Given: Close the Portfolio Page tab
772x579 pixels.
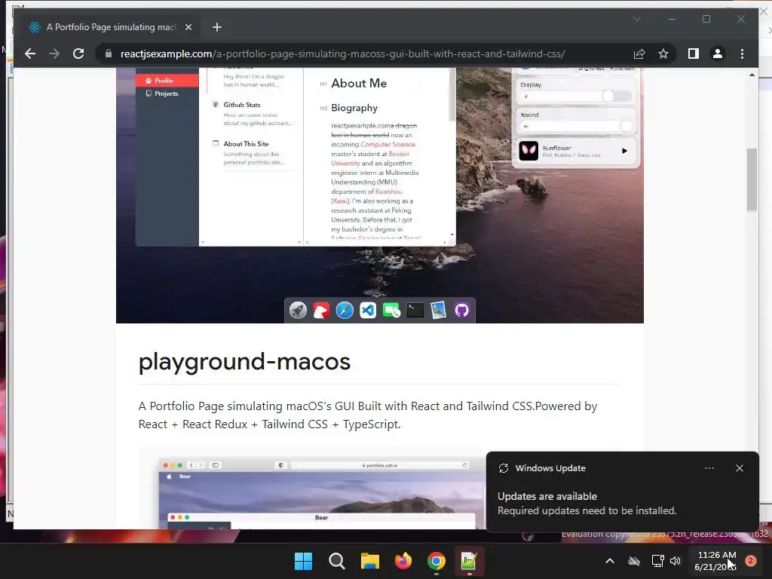Looking at the screenshot, I should point(188,28).
